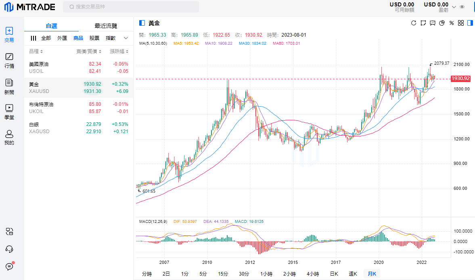
Task: Toggle balance visibility eye icon
Action: (462, 7)
